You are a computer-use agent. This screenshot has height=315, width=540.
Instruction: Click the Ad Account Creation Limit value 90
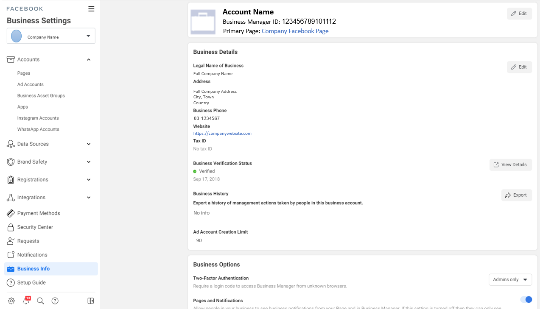coord(199,240)
